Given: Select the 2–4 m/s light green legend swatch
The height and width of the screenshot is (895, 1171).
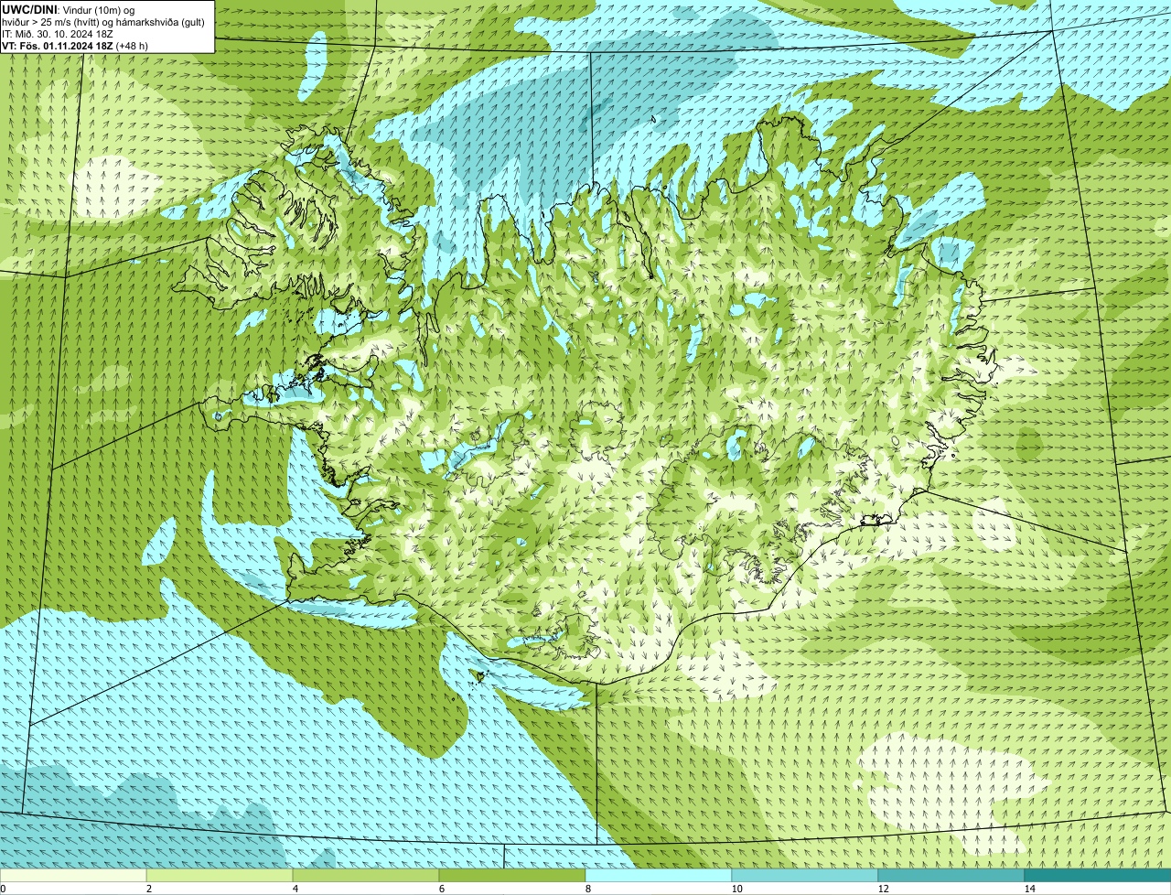Looking at the screenshot, I should pos(220,876).
